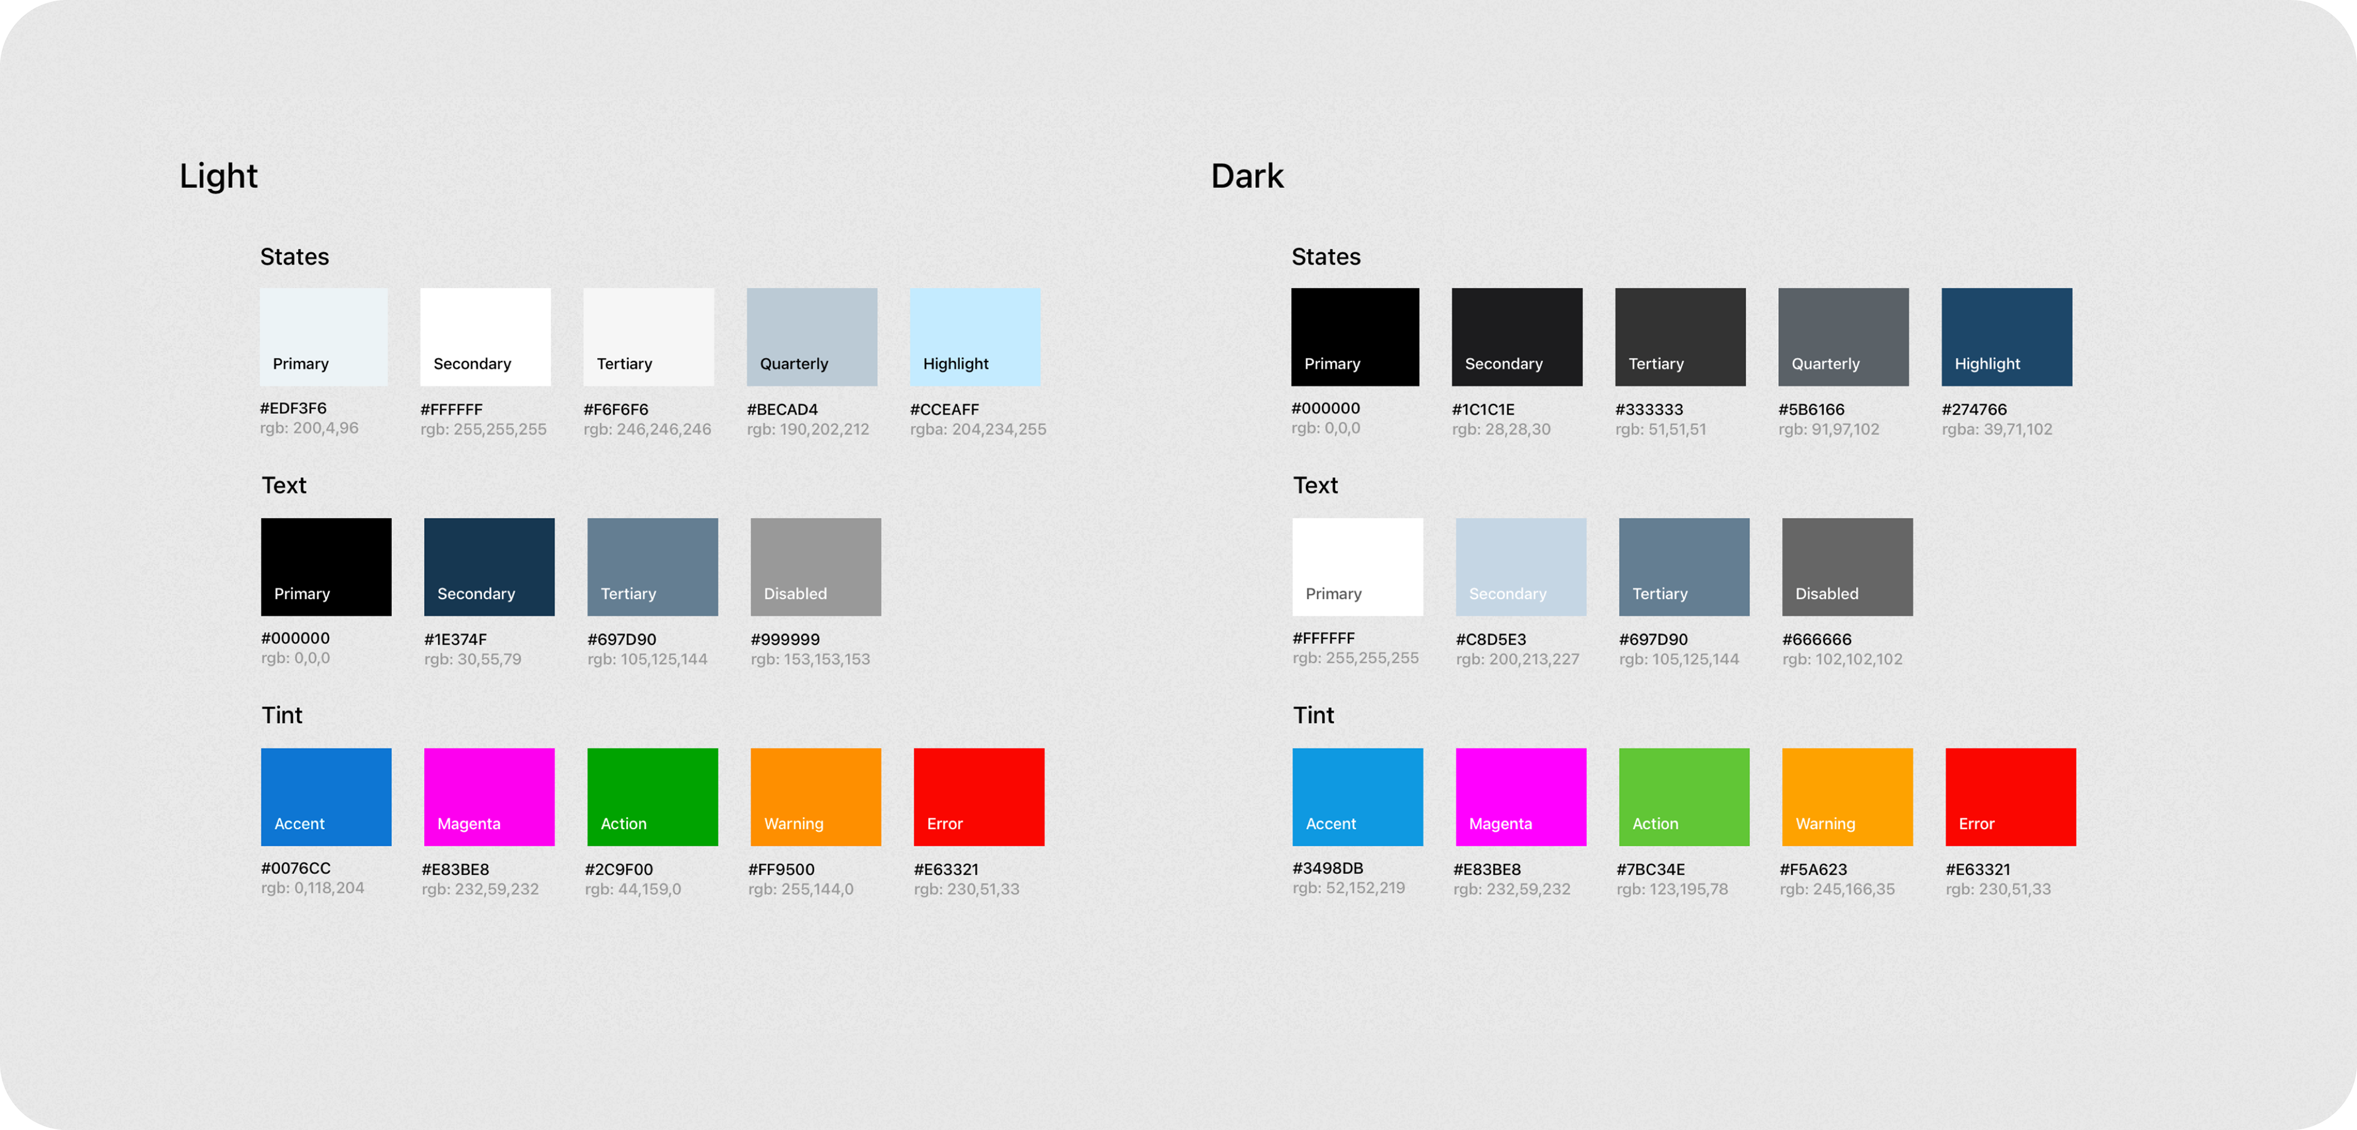This screenshot has height=1130, width=2357.
Task: Select Light States Primary swatch #EDF3F6
Action: [x=324, y=337]
